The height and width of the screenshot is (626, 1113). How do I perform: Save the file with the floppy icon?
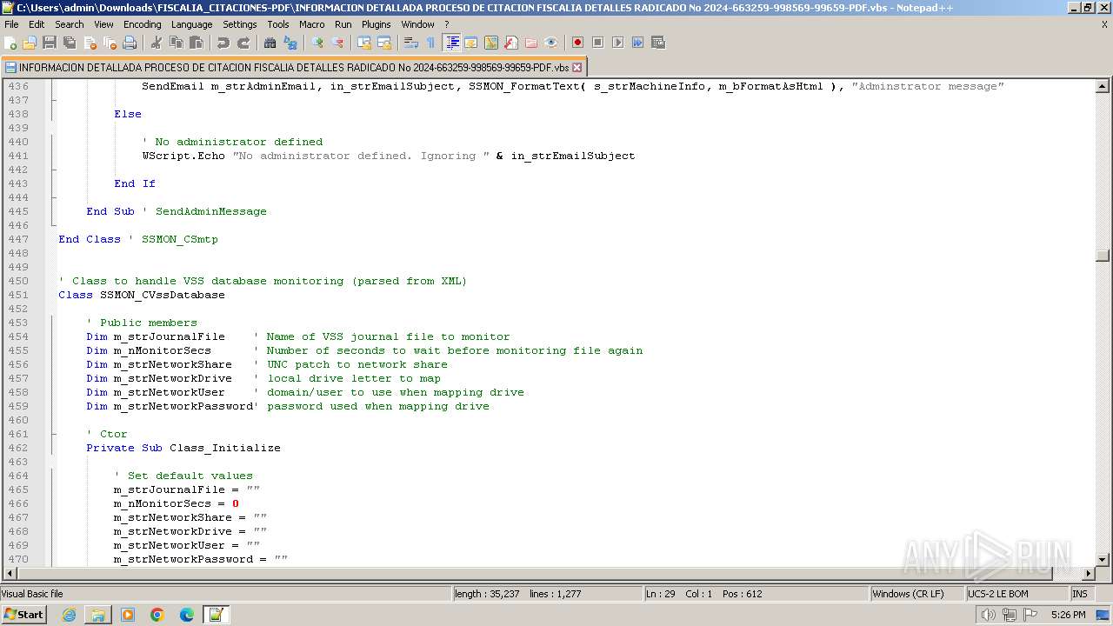click(x=50, y=43)
